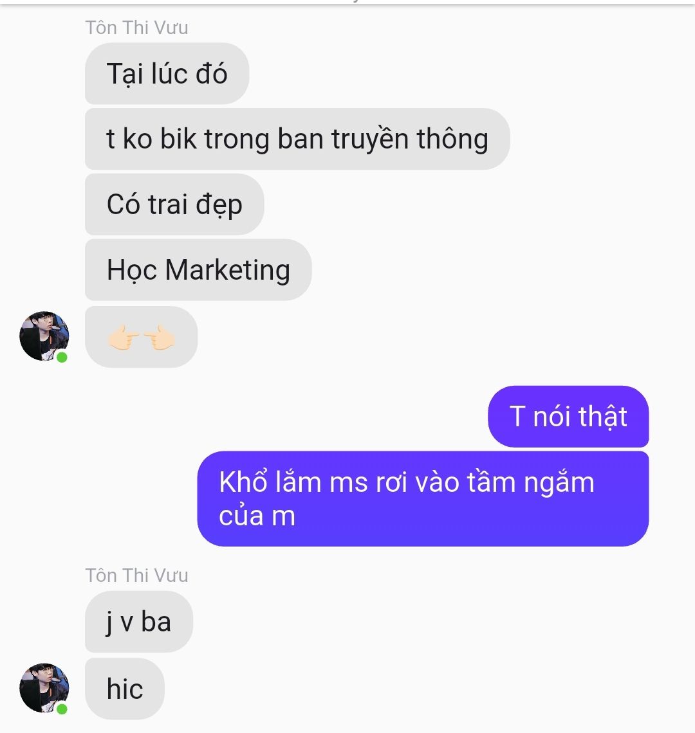The height and width of the screenshot is (733, 695).
Task: Select the 'Có trai đẹp' message bubble
Action: [174, 204]
